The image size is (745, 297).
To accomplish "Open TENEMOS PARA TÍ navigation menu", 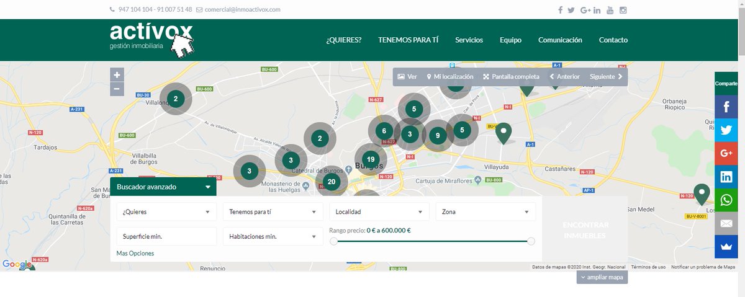I will pos(409,40).
